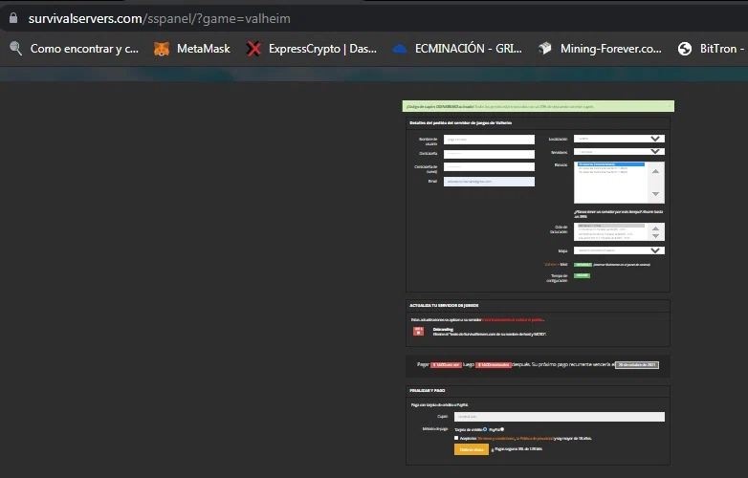Click Ciclo de facturación scroll-up arrow
The image size is (748, 478).
pyautogui.click(x=655, y=228)
